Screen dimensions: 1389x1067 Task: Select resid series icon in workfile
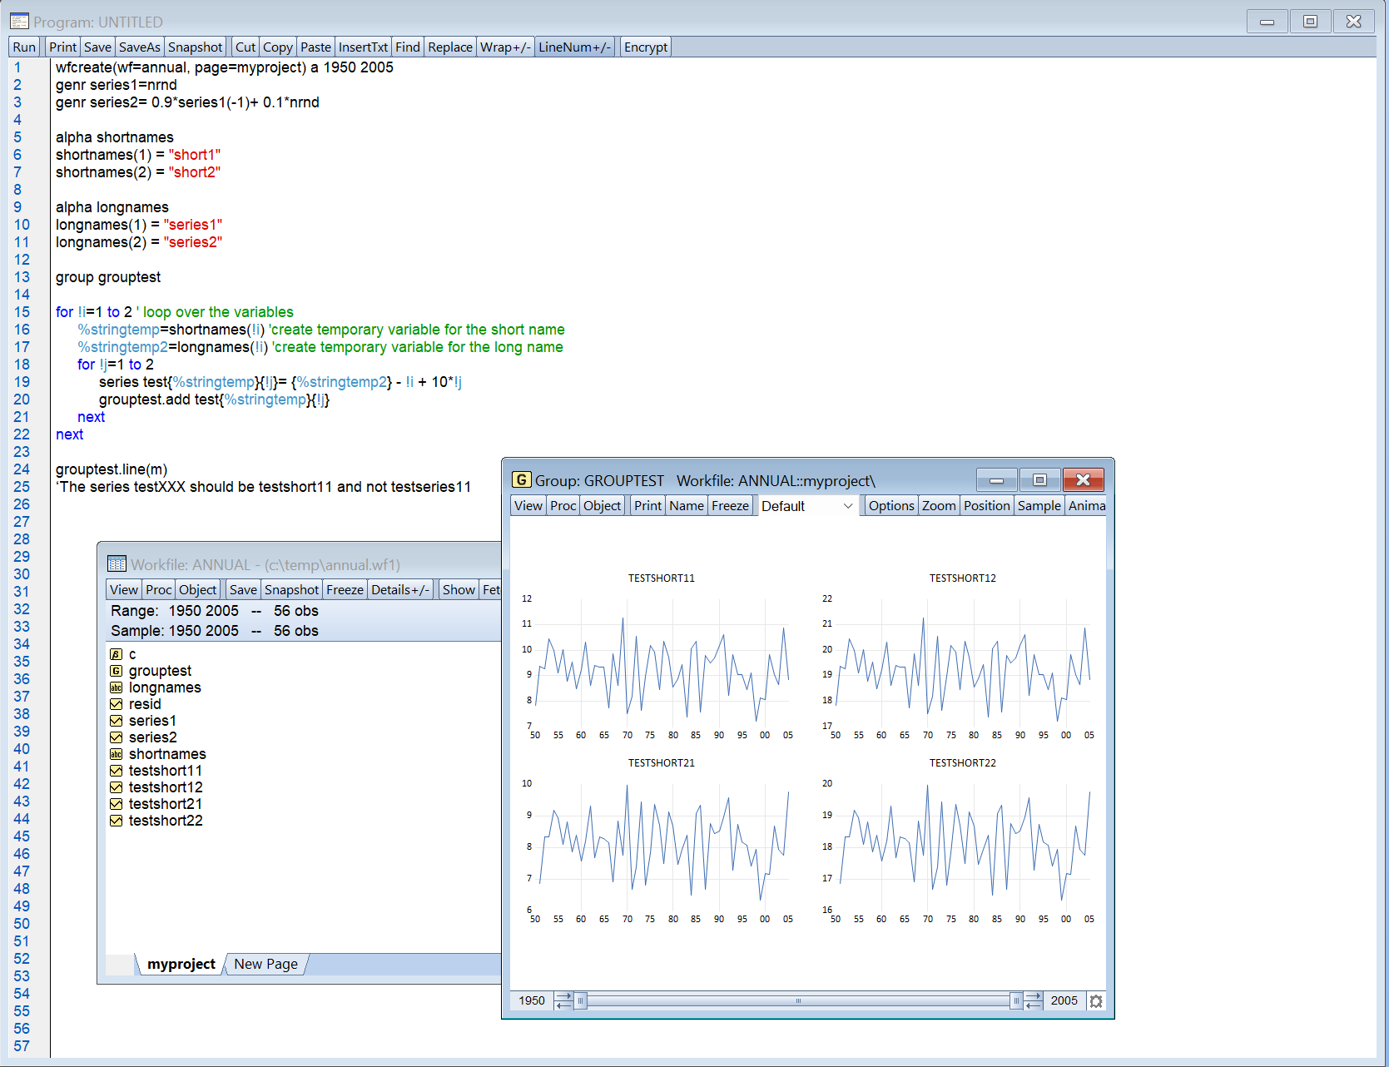coord(116,704)
